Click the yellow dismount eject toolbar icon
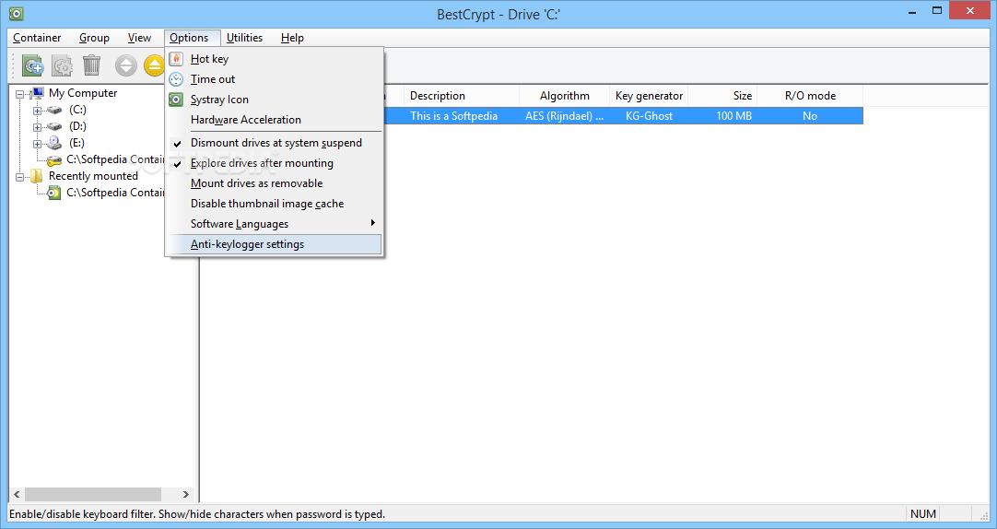 tap(154, 65)
